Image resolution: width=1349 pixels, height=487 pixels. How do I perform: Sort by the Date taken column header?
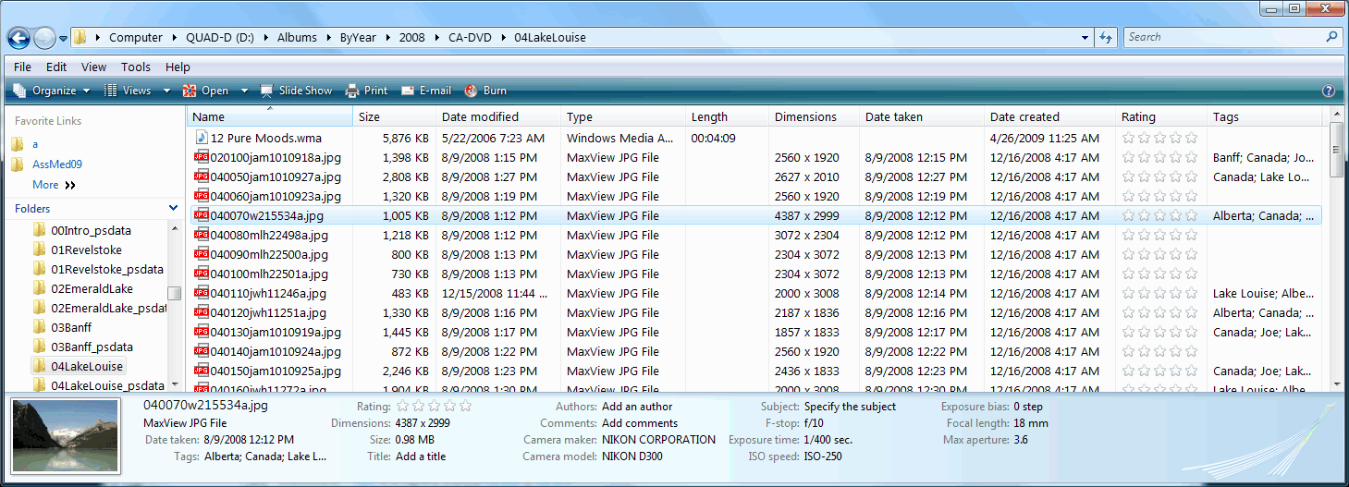[922, 116]
